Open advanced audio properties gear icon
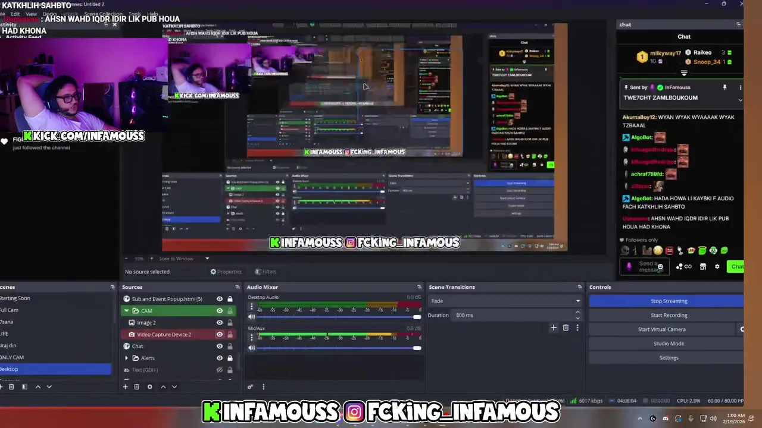 tap(250, 387)
